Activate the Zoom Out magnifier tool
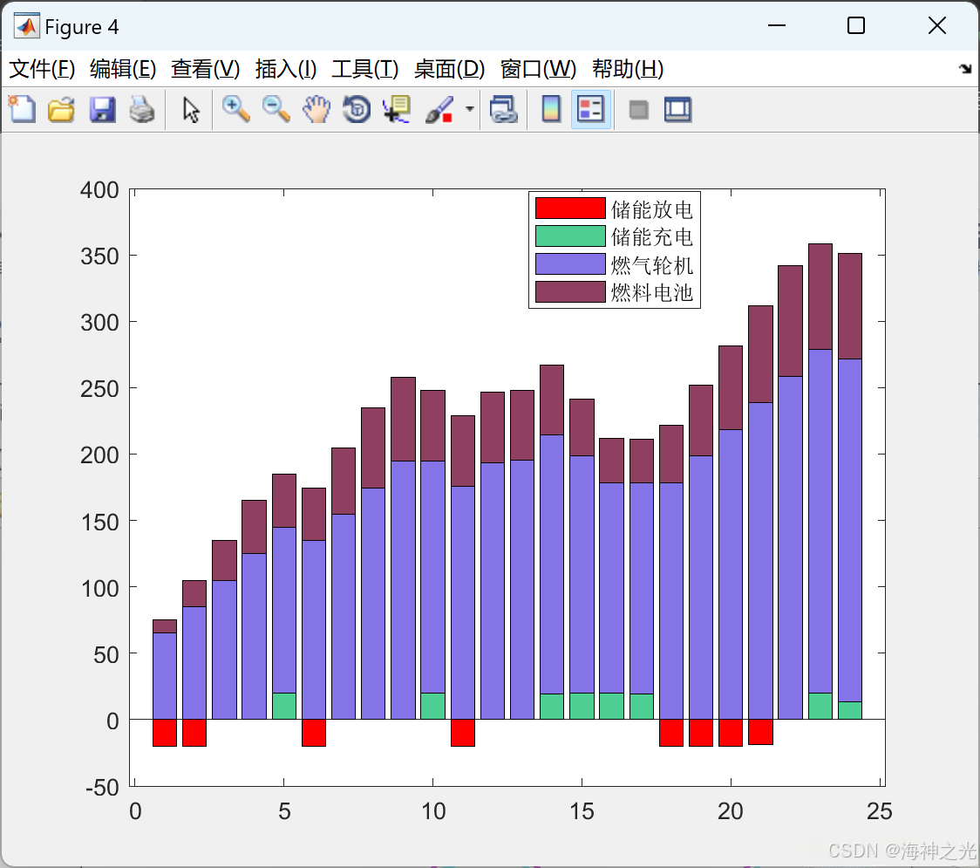The width and height of the screenshot is (980, 868). [276, 109]
